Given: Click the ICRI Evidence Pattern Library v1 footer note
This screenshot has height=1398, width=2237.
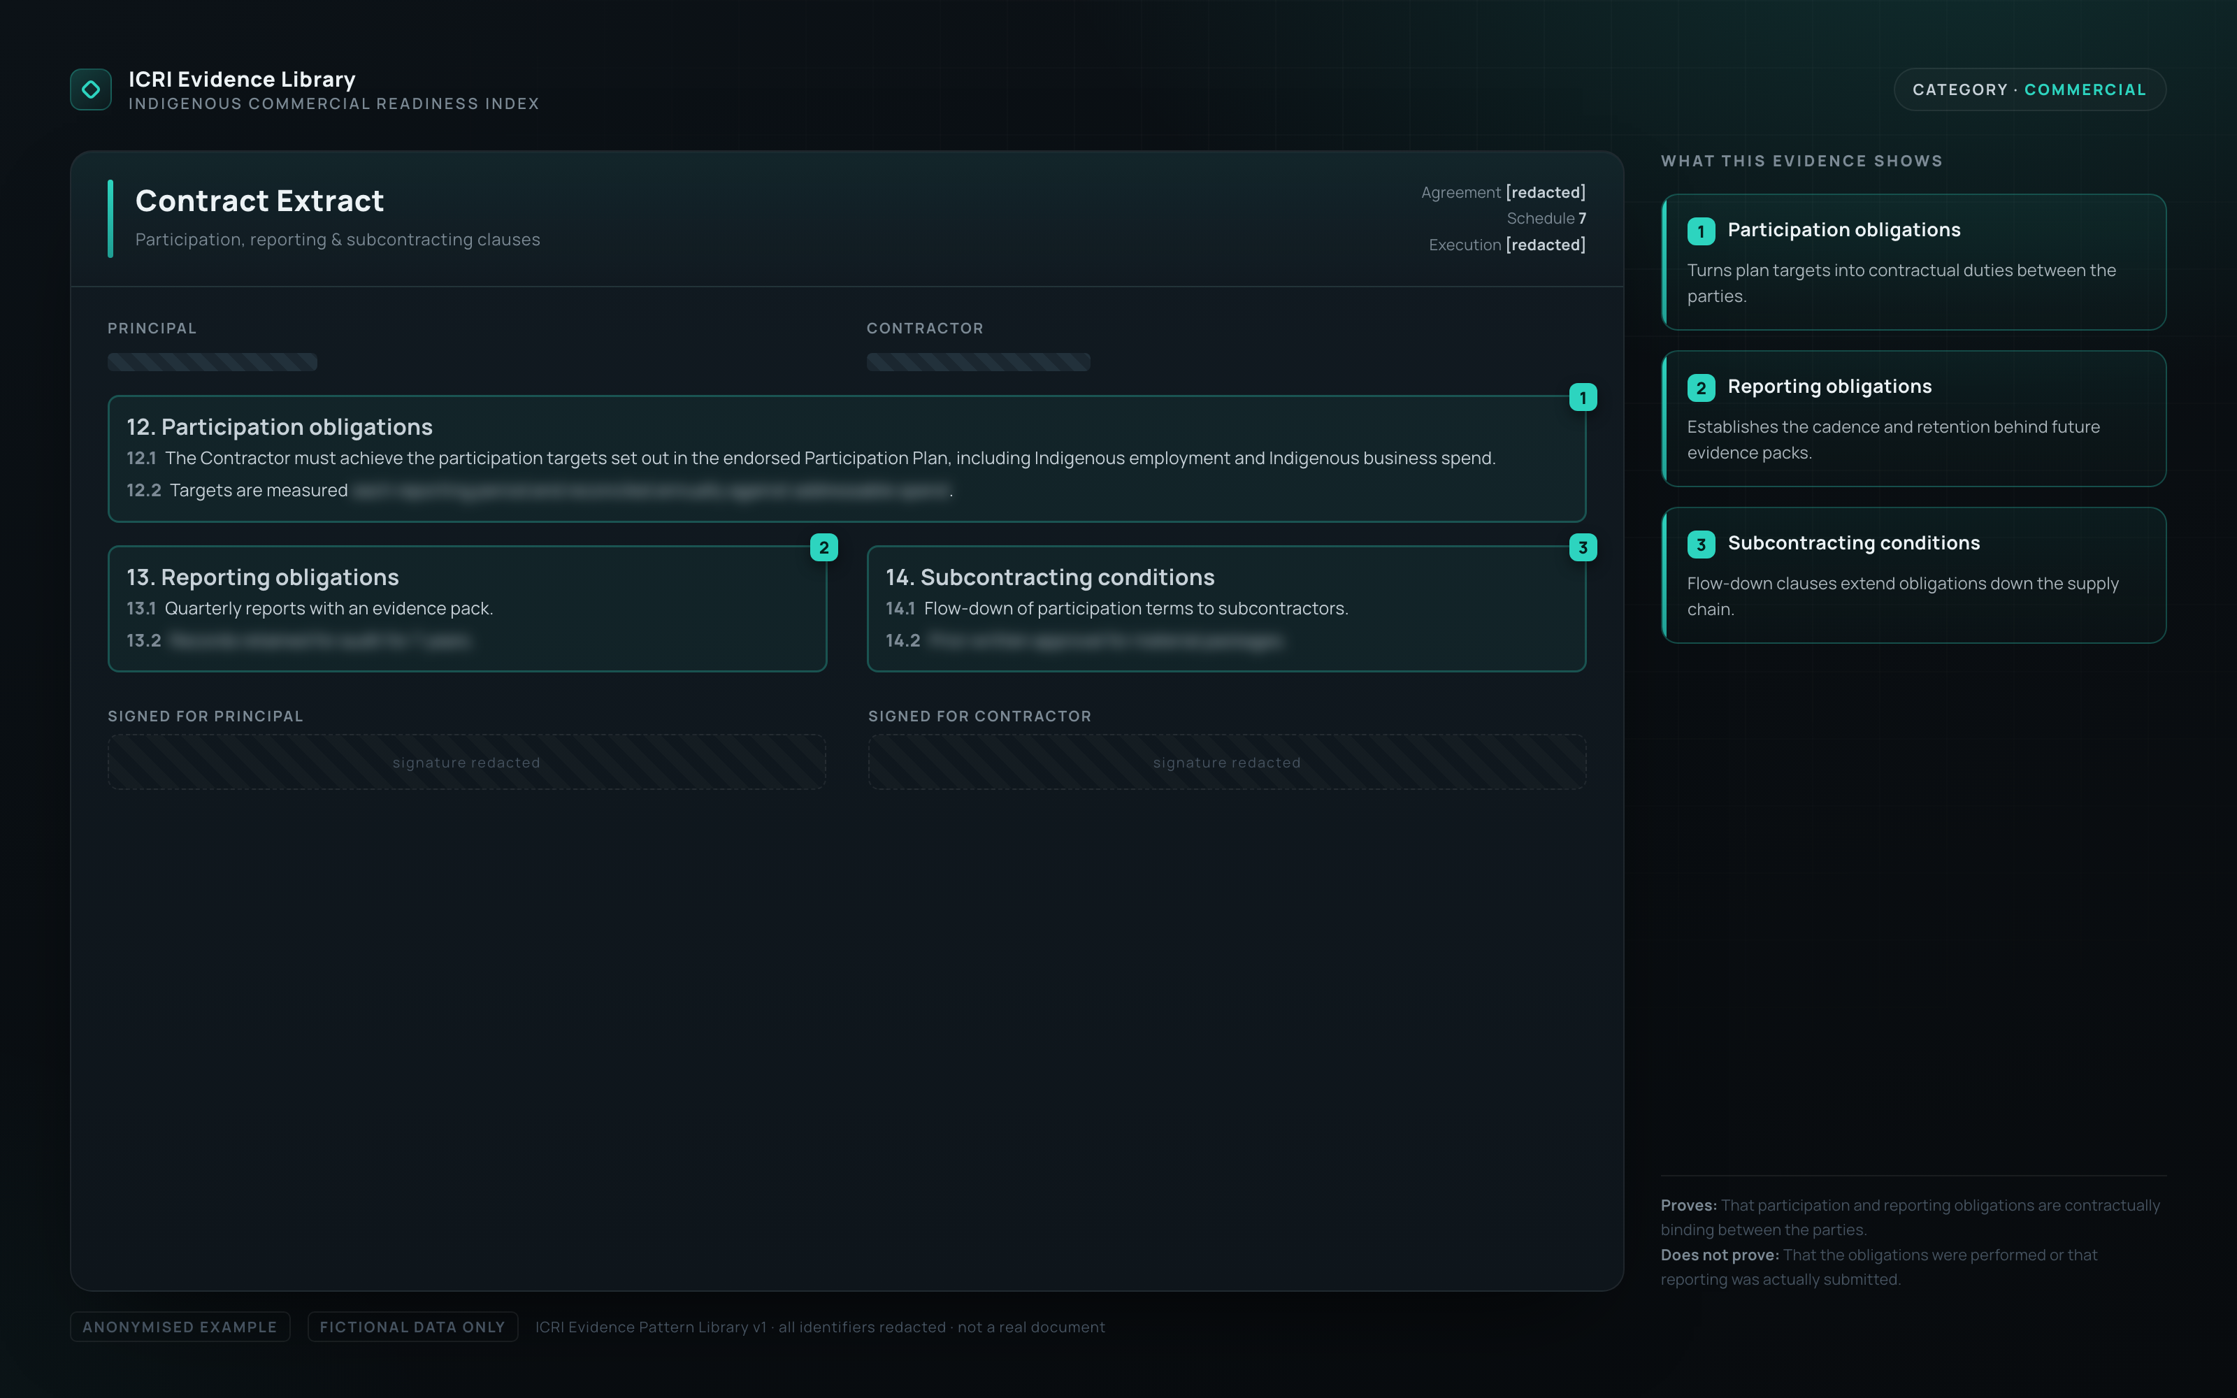Looking at the screenshot, I should 820,1327.
